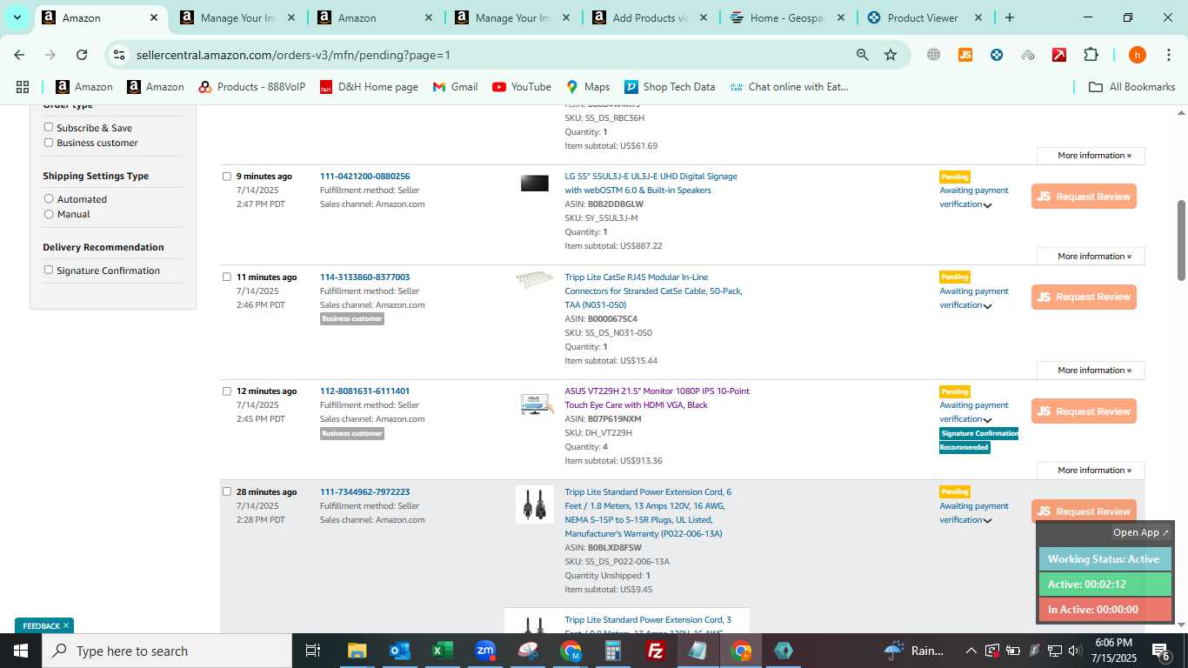The image size is (1188, 668).
Task: Expand More information for Tripp Lite Cat5e order
Action: [x=1091, y=371]
